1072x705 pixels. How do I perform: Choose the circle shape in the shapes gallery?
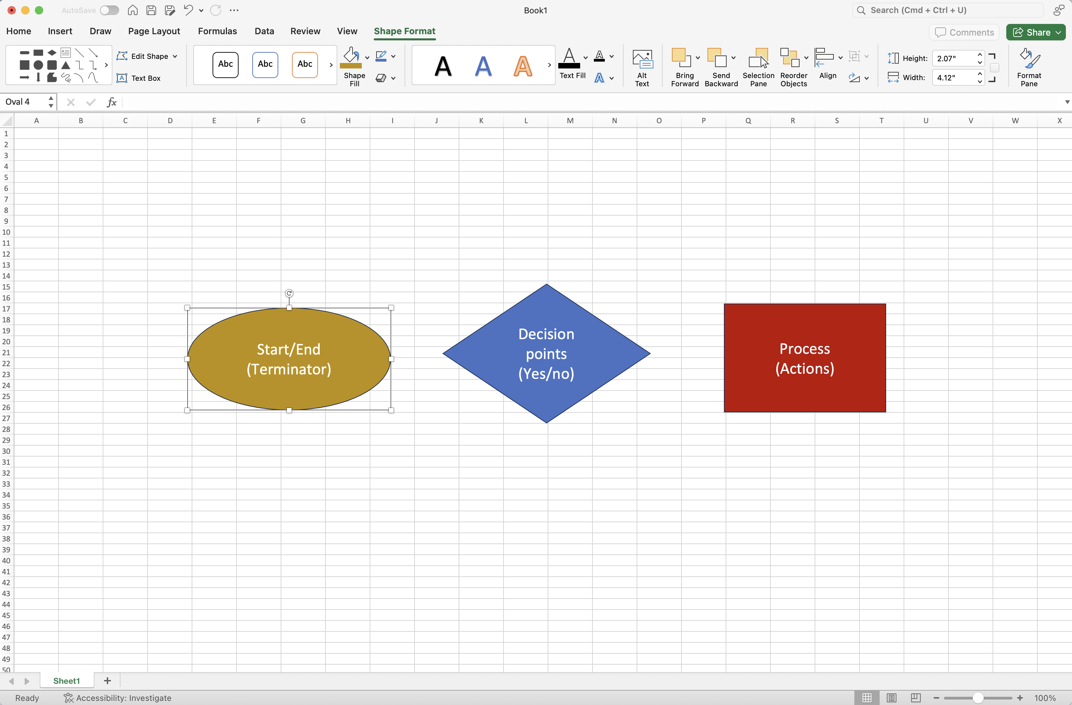pos(38,65)
